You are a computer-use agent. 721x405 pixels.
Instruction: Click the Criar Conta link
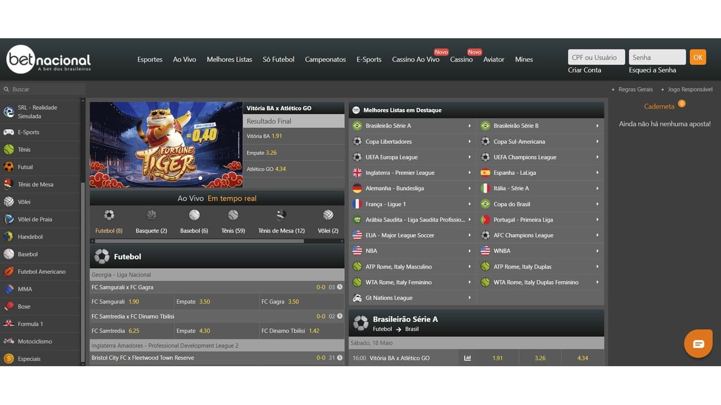point(585,70)
